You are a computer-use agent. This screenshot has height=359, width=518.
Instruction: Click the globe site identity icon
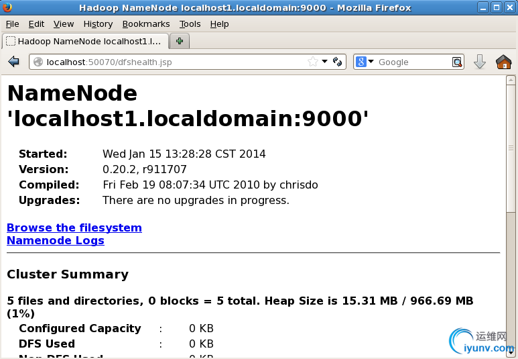tap(38, 62)
